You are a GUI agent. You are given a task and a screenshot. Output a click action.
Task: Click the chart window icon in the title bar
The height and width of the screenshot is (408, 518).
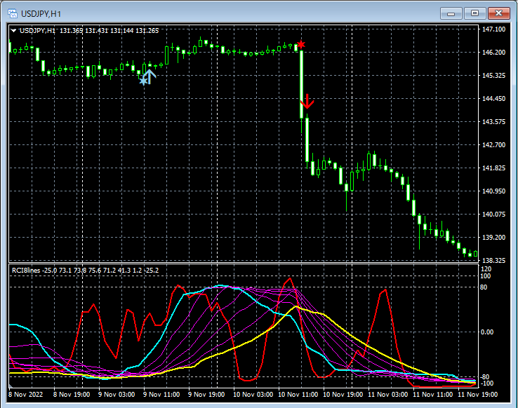pos(12,13)
